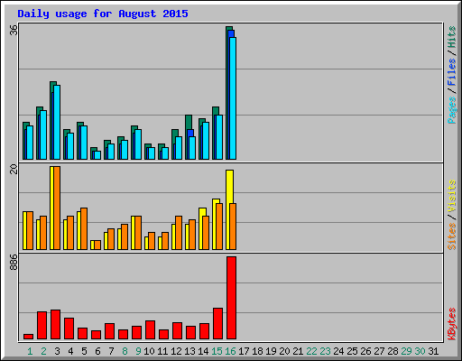Click the yellow Visits bar for day 16
Viewport: 462px width, 361px height.
(229, 187)
